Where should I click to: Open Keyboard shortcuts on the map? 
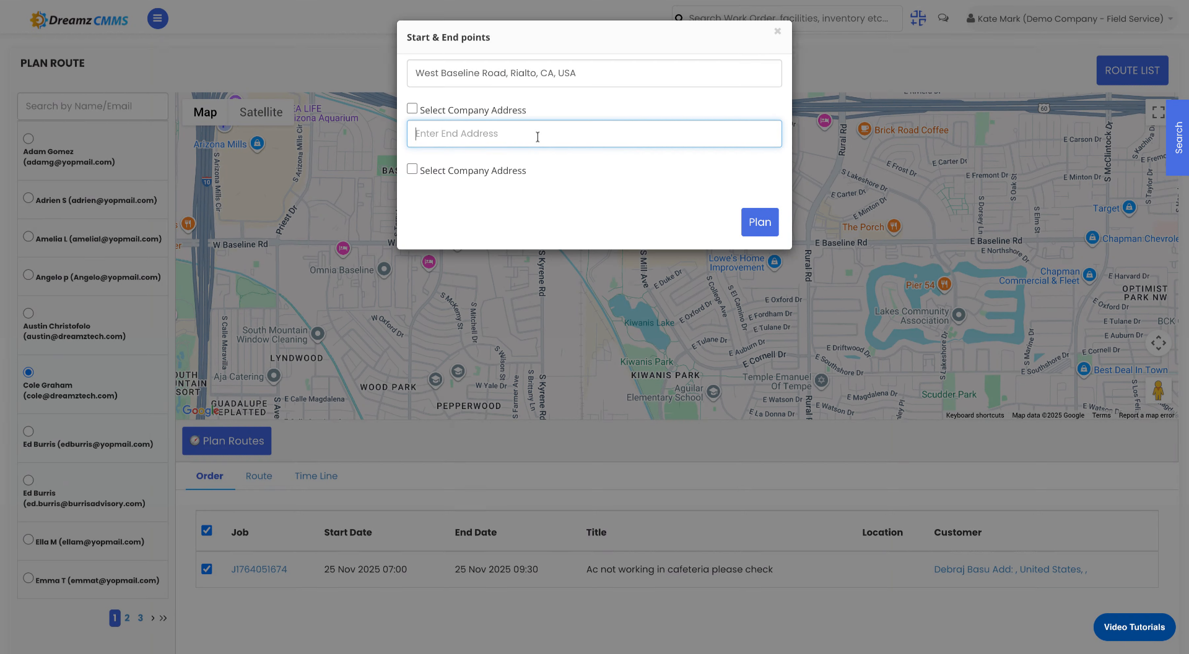[x=975, y=415]
